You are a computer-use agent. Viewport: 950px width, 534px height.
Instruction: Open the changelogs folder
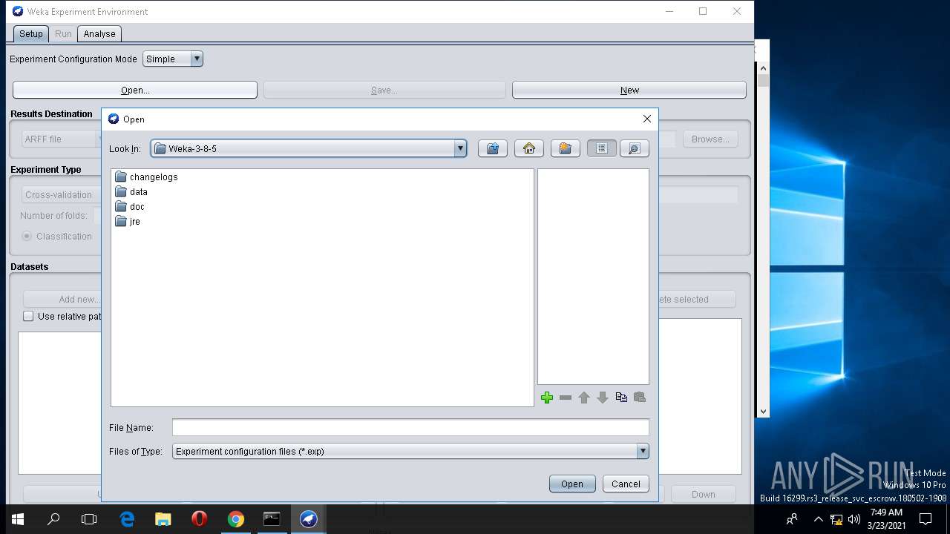point(146,177)
